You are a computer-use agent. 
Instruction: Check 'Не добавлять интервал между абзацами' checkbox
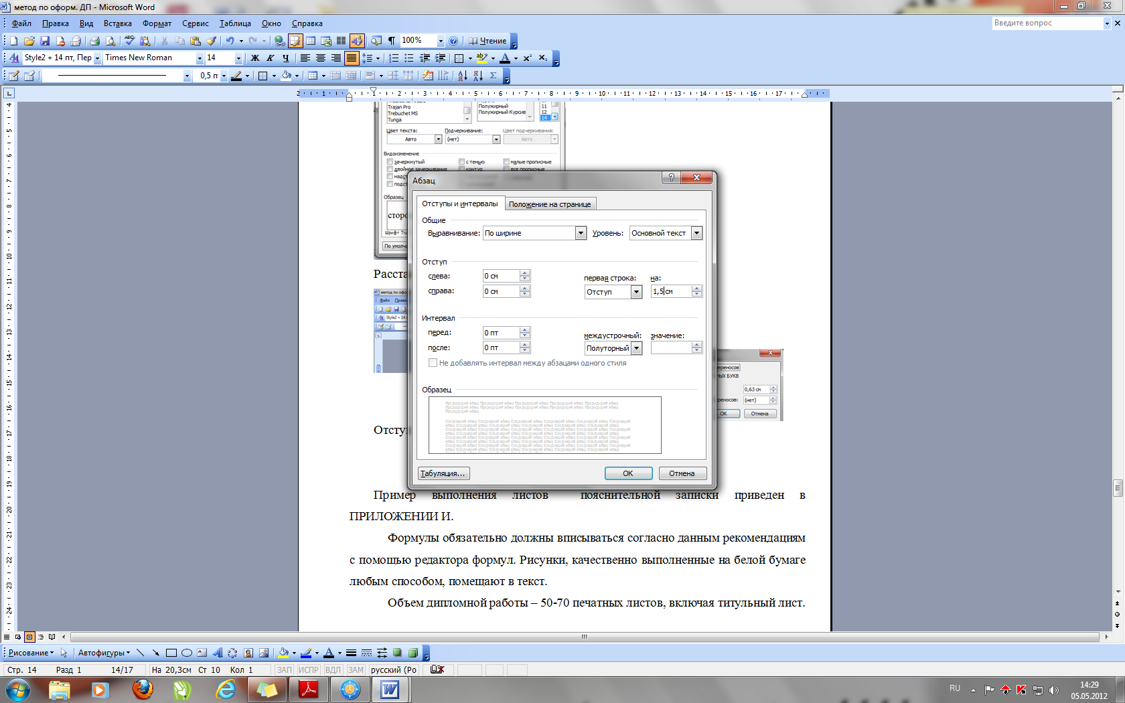tap(433, 363)
